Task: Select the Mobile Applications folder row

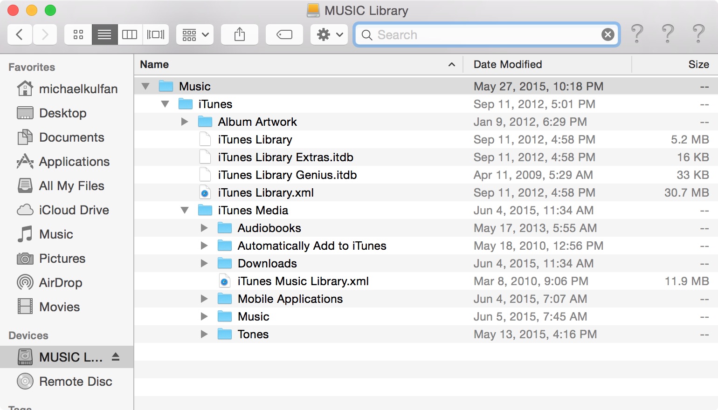Action: point(426,299)
